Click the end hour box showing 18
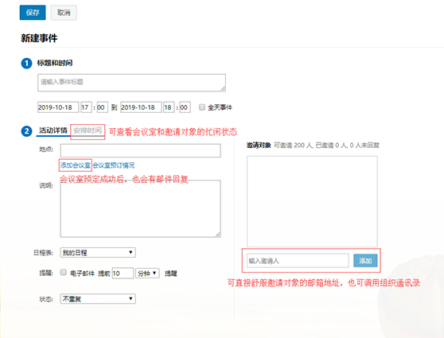The height and width of the screenshot is (338, 444). 169,107
